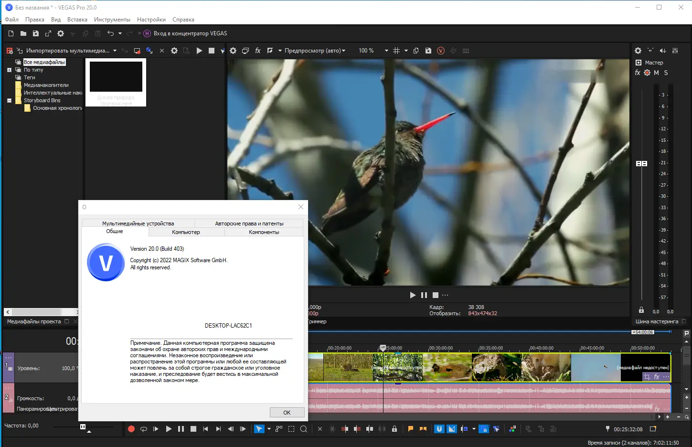This screenshot has height=447, width=692.
Task: Switch to the Компьютер tab in the dialog
Action: point(186,232)
